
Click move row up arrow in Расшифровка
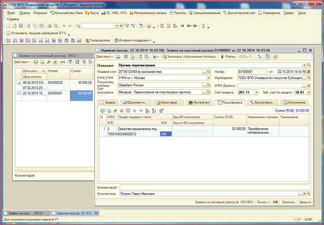tap(134, 111)
